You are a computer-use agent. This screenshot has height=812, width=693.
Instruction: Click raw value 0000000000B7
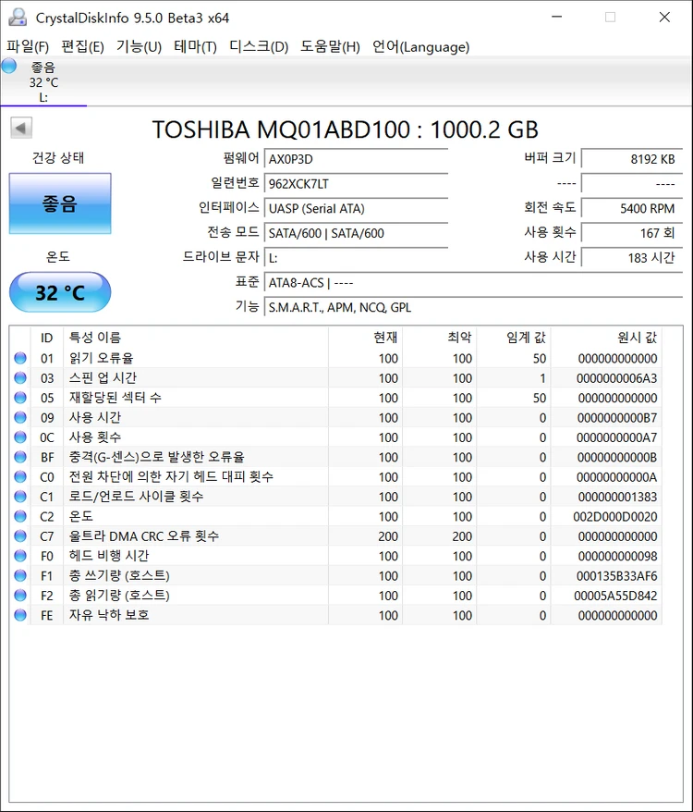617,417
